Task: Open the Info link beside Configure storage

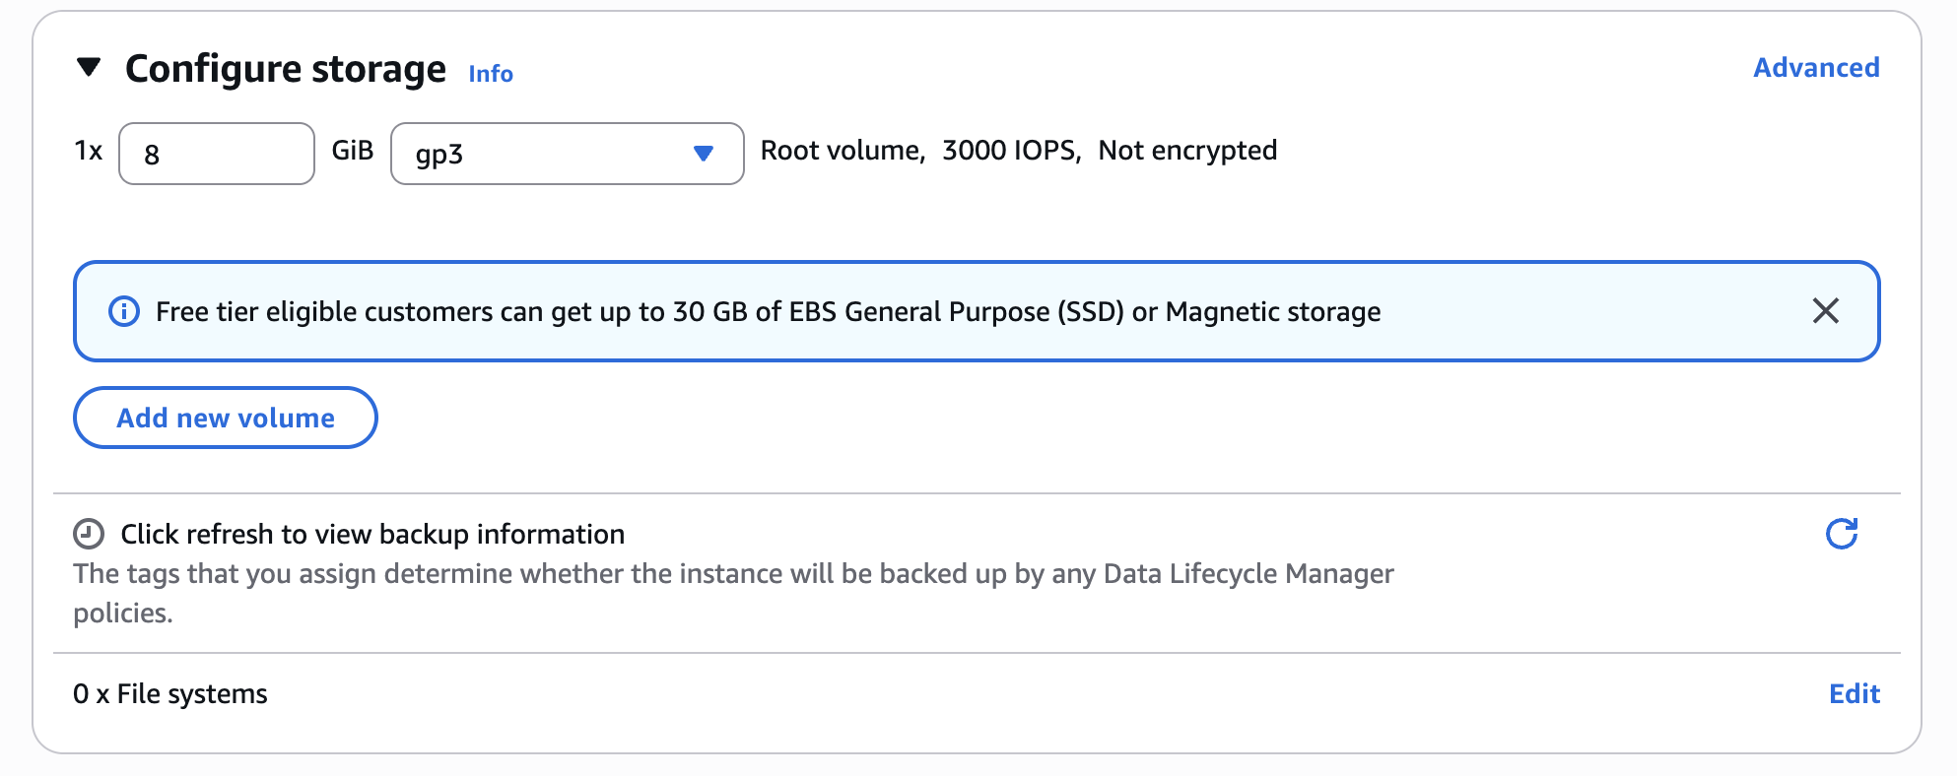Action: [x=491, y=74]
